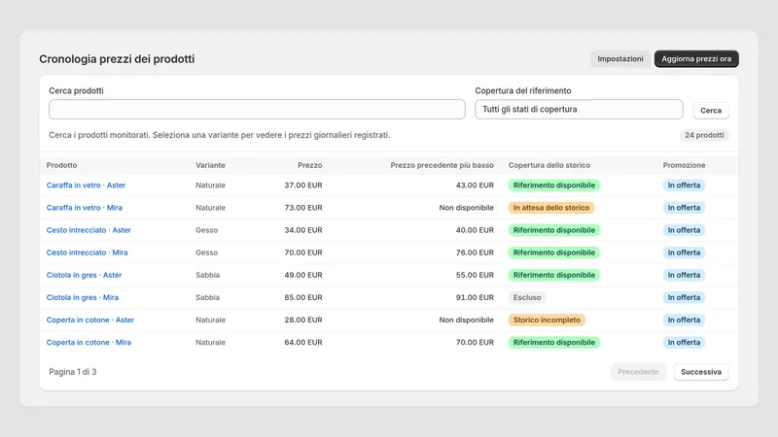
Task: Go to the Successiva page
Action: pyautogui.click(x=700, y=372)
